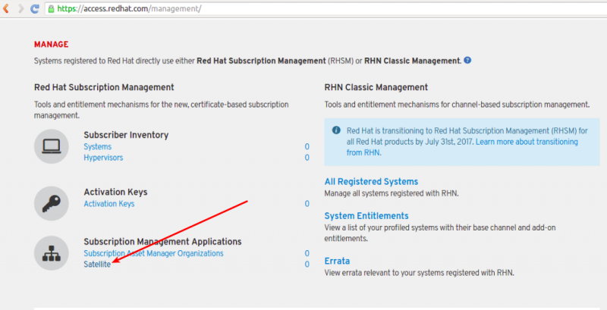Click the count next to Hypervisors
The image size is (607, 310).
pos(307,158)
